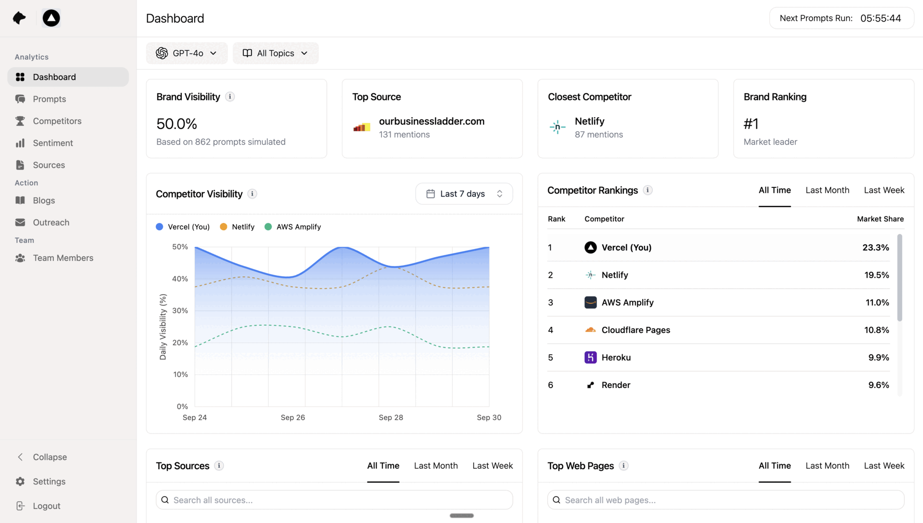The image size is (923, 523).
Task: Click the Competitor Visibility info icon
Action: 252,194
